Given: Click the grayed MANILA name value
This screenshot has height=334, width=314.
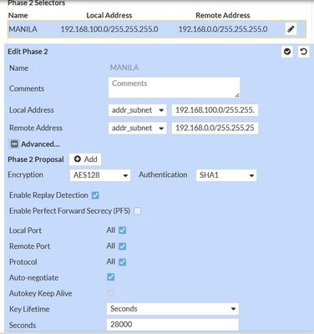Looking at the screenshot, I should tap(124, 68).
